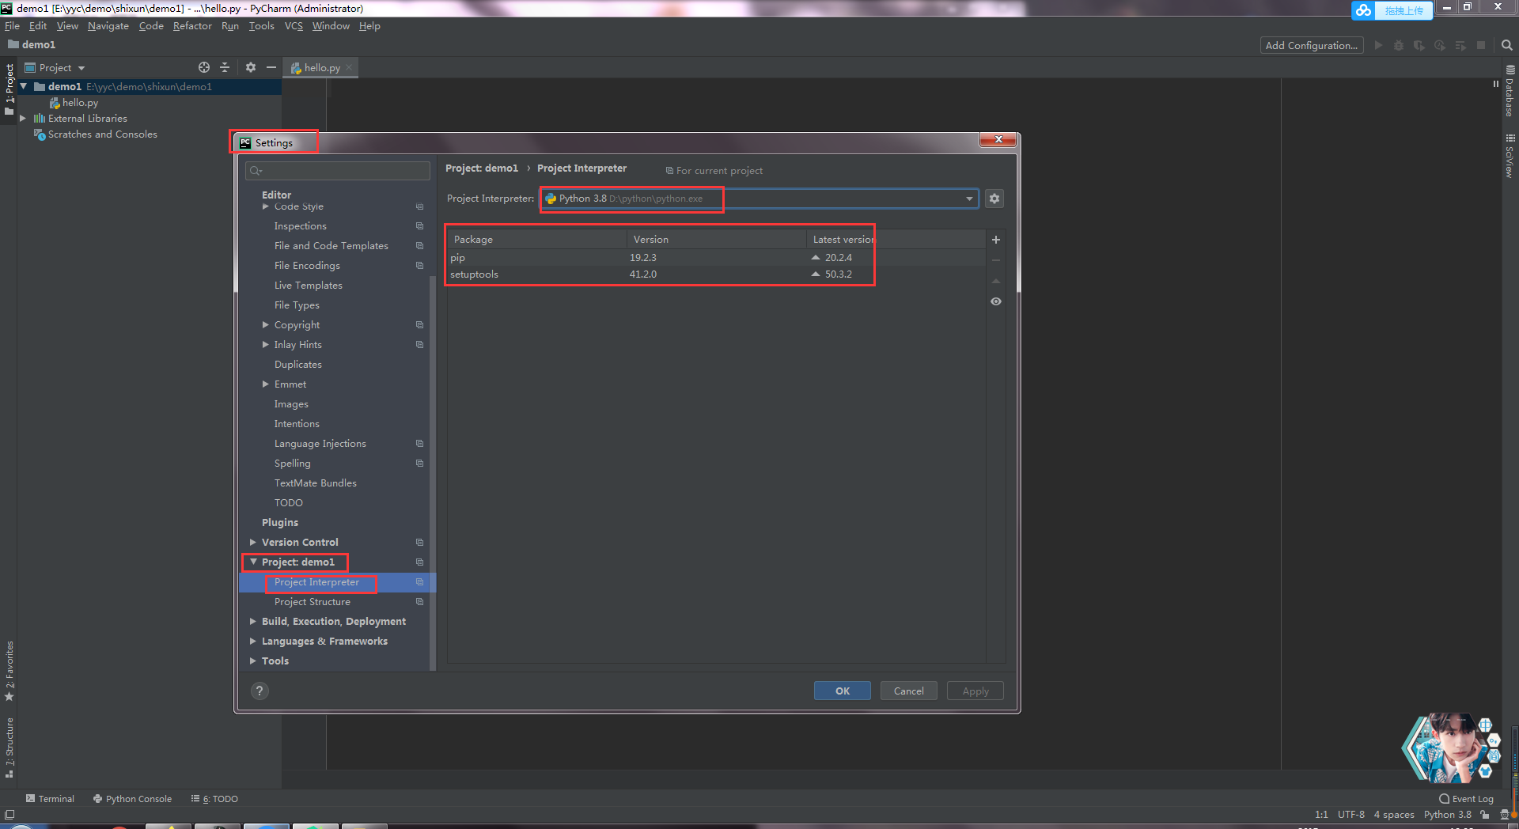The width and height of the screenshot is (1519, 829).
Task: Click the 4 spaces indent indicator
Action: pyautogui.click(x=1394, y=815)
